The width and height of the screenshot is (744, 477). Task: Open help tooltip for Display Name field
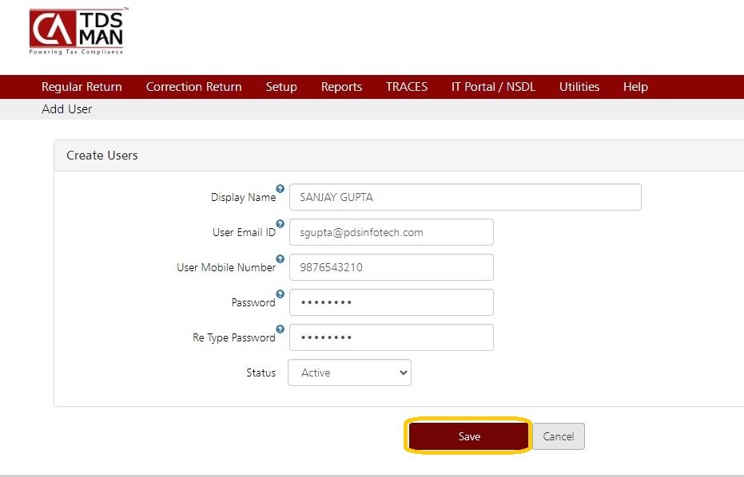coord(280,190)
